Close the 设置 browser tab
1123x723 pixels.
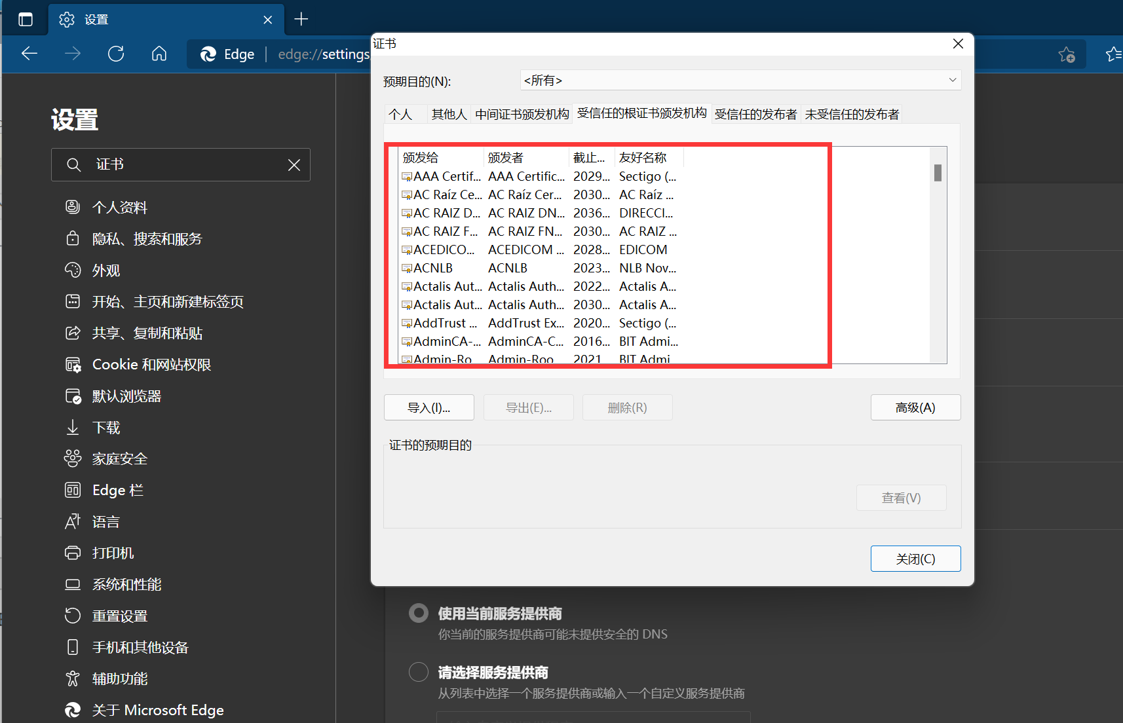(x=267, y=20)
